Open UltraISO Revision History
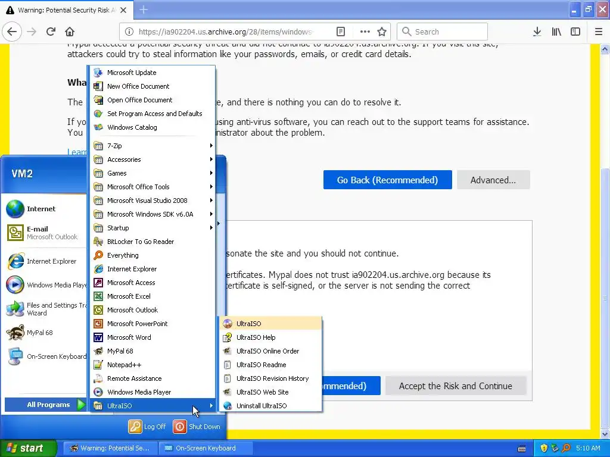The height and width of the screenshot is (457, 610). coord(270,378)
